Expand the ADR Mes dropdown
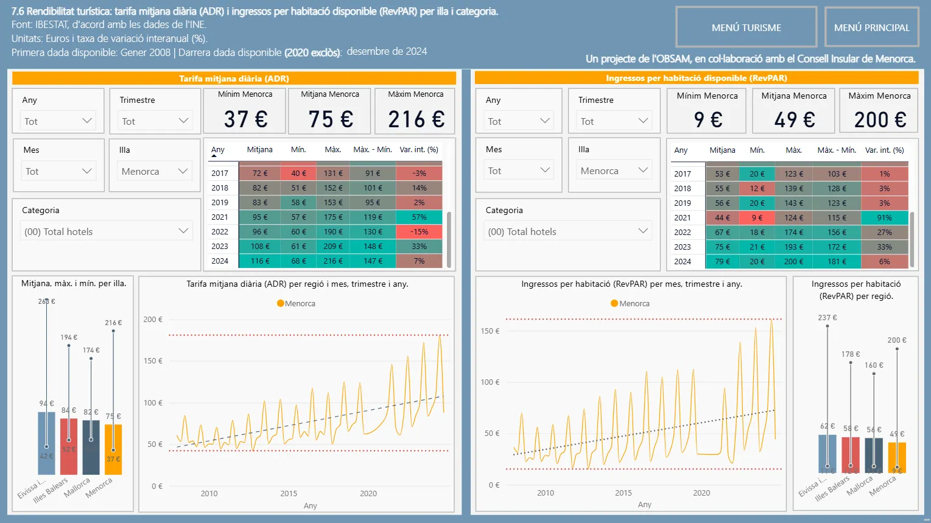The width and height of the screenshot is (931, 523). (x=58, y=171)
